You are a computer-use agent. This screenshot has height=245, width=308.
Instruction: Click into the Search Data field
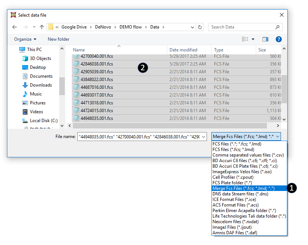pos(241,27)
